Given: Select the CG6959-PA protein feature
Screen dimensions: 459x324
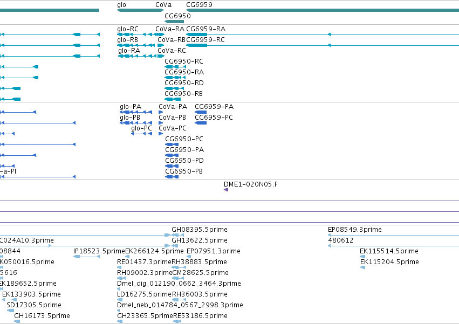Looking at the screenshot, I should [x=201, y=112].
